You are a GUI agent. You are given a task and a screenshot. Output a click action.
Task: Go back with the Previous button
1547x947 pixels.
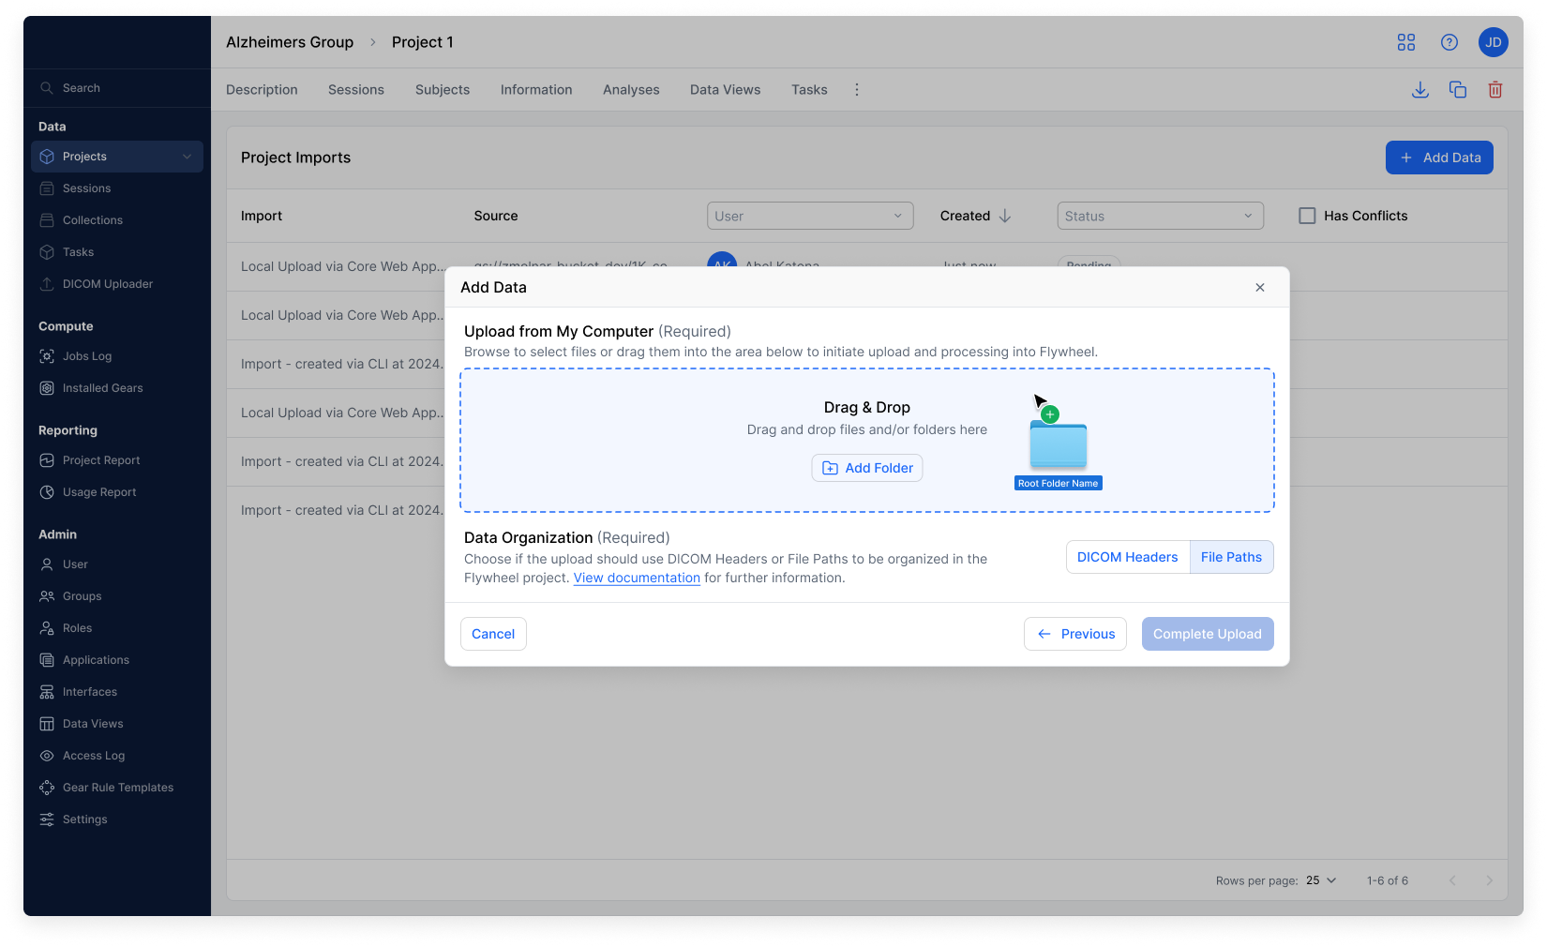[x=1075, y=634]
